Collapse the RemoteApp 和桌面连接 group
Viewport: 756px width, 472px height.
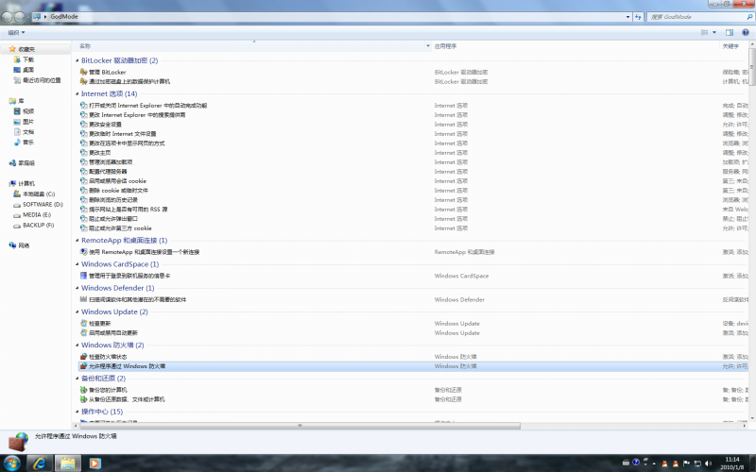tap(77, 241)
